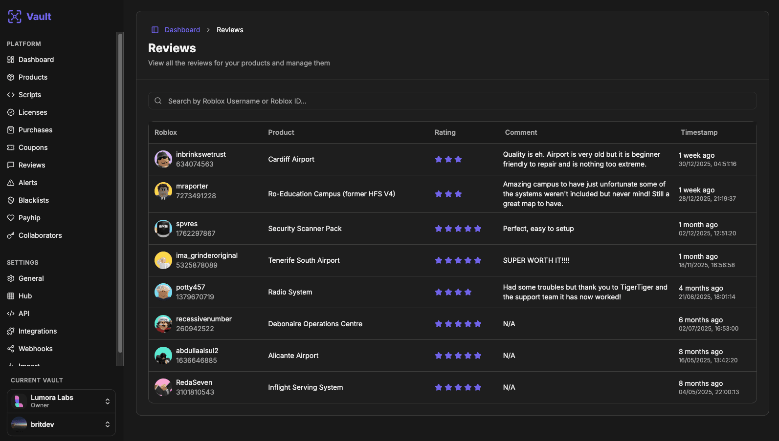Click the Licenses checkmark icon
This screenshot has width=779, height=441.
pyautogui.click(x=11, y=112)
